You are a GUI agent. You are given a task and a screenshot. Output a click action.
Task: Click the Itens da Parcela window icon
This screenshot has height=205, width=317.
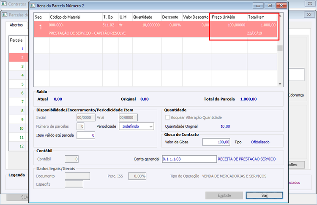click(33, 5)
